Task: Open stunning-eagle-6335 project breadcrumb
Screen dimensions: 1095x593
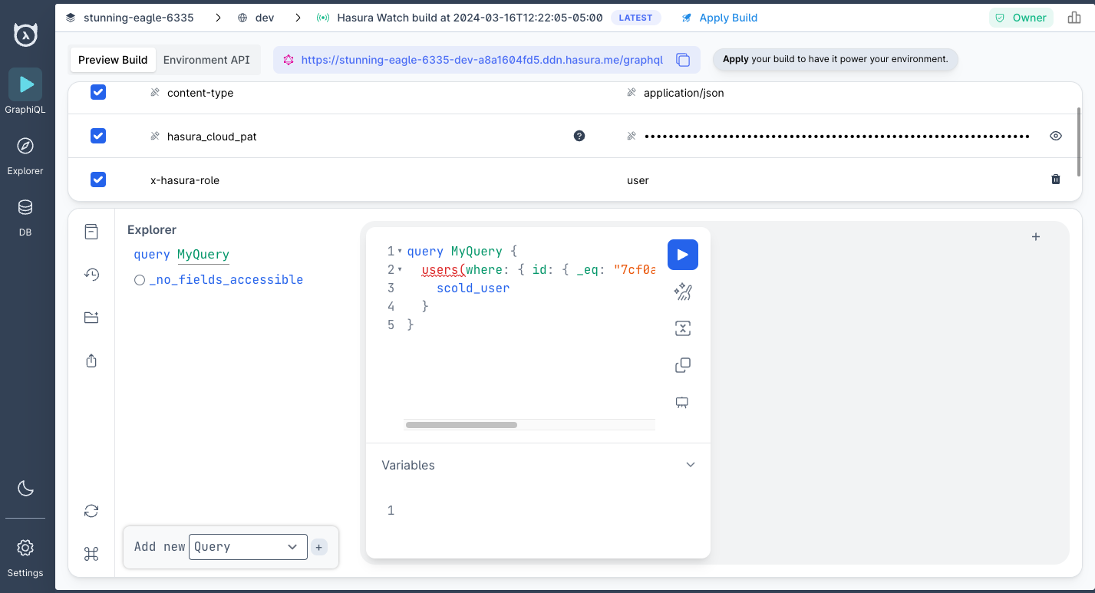Action: tap(130, 18)
